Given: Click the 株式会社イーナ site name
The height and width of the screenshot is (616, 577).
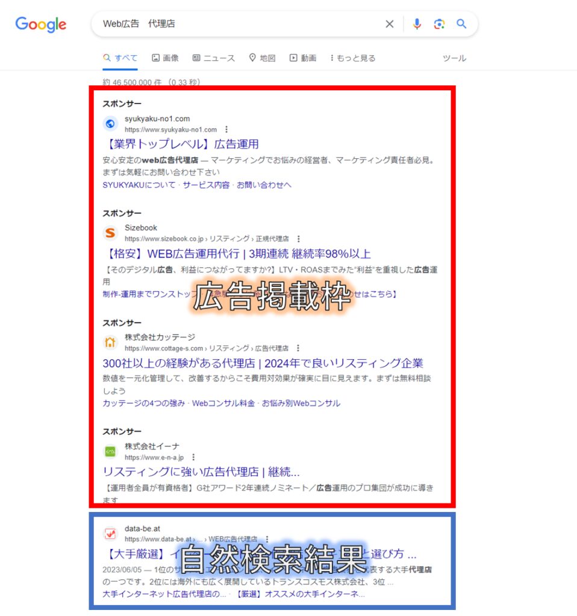Looking at the screenshot, I should 152,446.
